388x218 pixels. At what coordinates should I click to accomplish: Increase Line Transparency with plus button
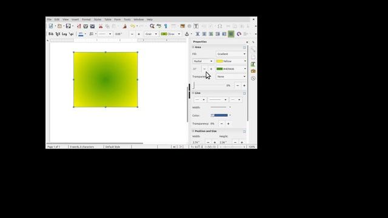point(228,124)
